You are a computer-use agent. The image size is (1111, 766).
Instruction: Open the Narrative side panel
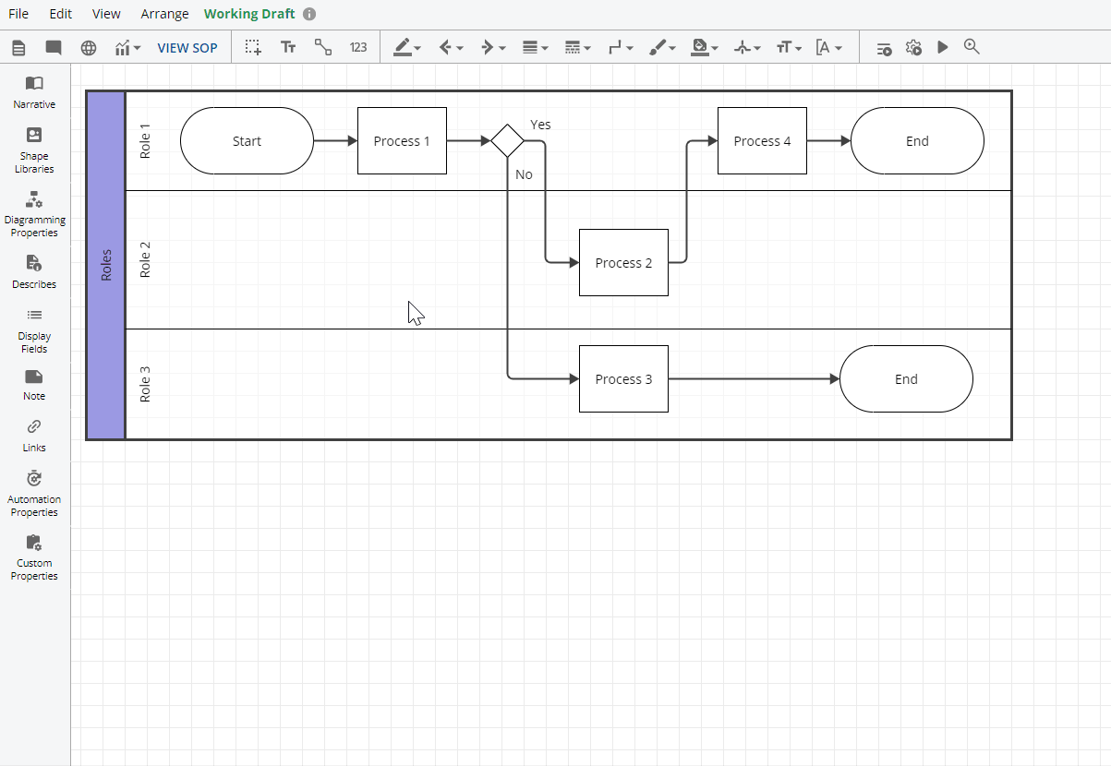click(34, 91)
